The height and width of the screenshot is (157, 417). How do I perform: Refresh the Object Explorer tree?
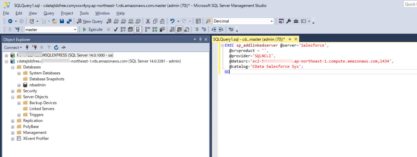56,47
